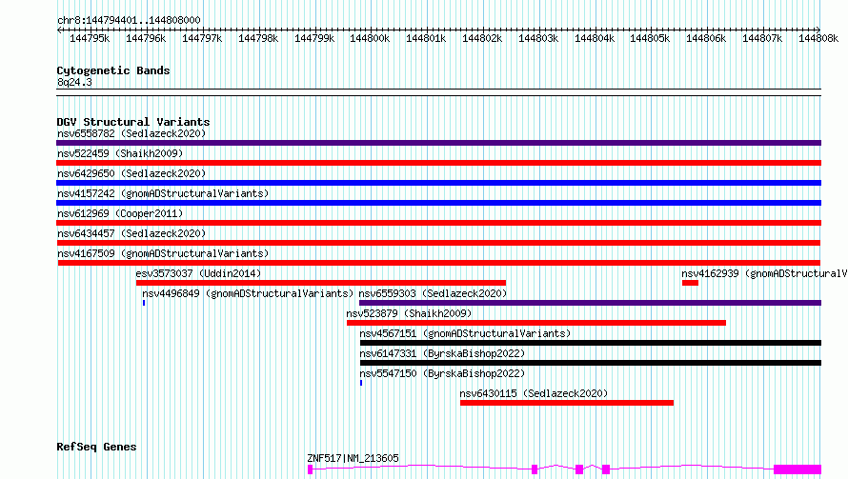
Task: Open nsv6429650 (Sedlazeck2020) label
Action: pos(131,173)
